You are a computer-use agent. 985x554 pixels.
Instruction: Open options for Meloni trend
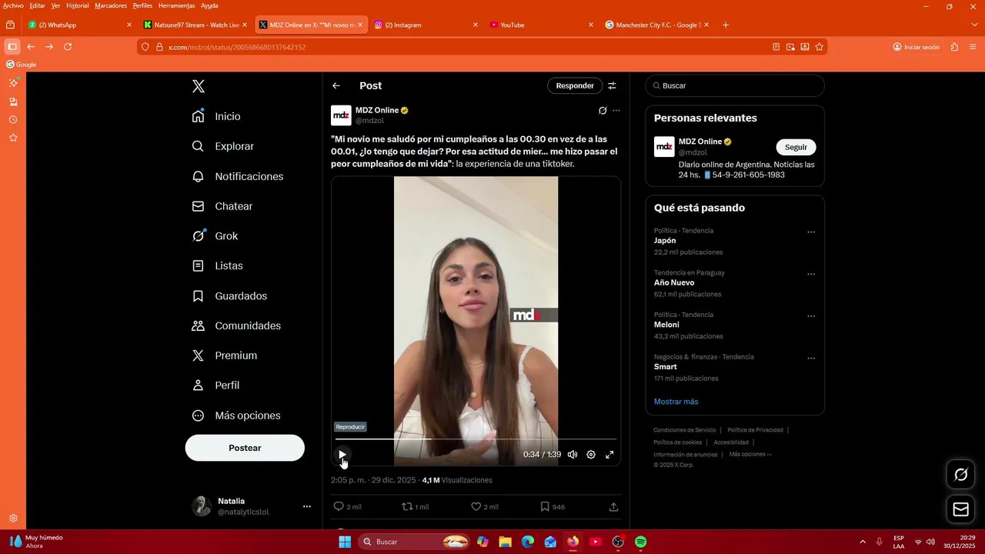point(811,315)
